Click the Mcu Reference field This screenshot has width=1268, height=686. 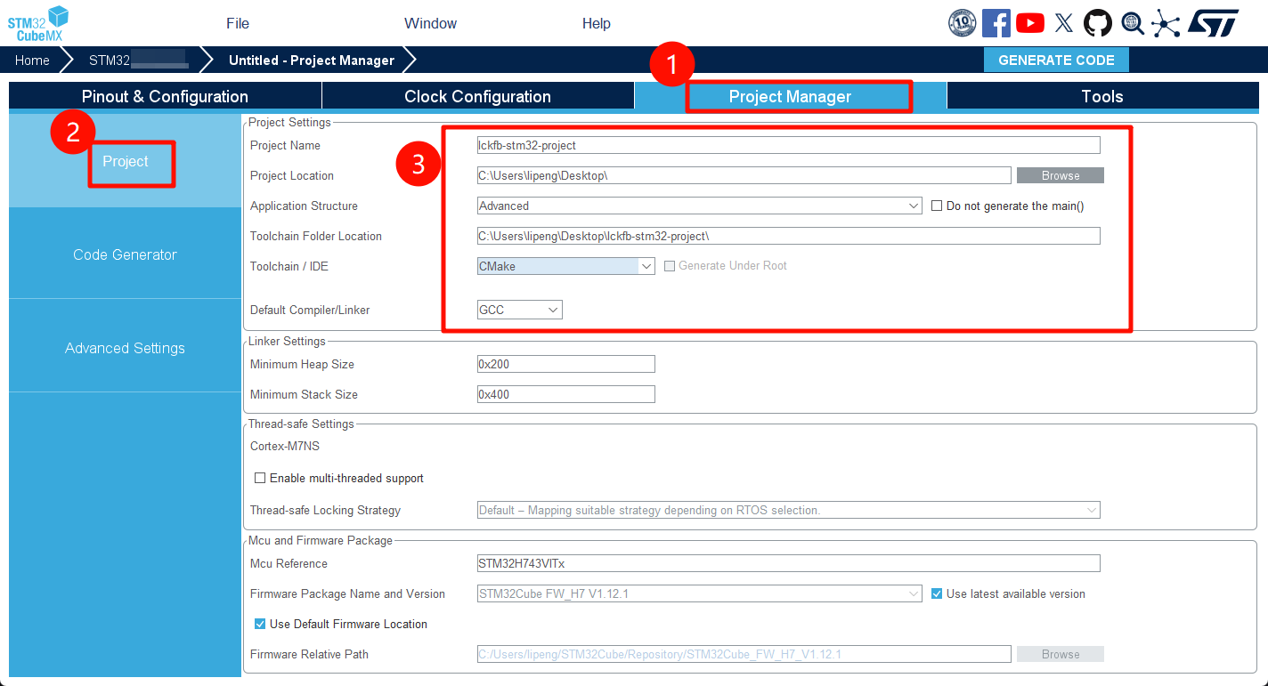(x=789, y=563)
